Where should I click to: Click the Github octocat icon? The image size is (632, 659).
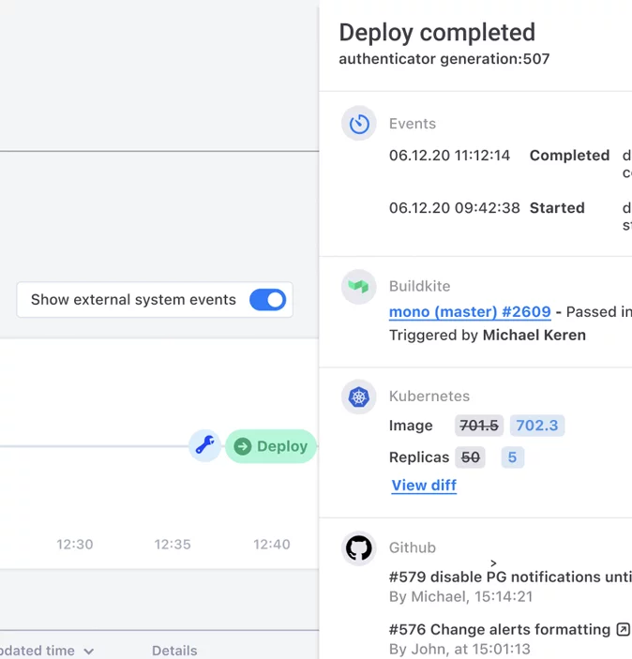pyautogui.click(x=359, y=548)
